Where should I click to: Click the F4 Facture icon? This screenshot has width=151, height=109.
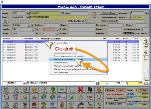click(x=43, y=90)
